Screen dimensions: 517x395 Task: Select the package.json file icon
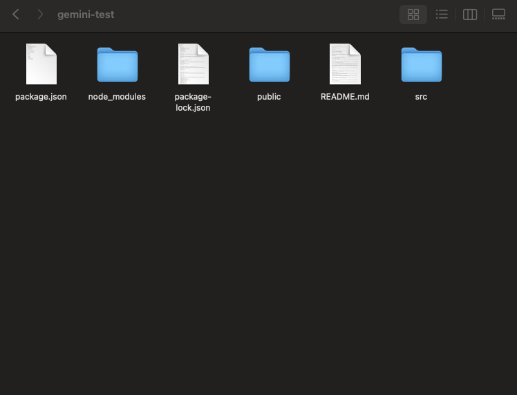coord(41,64)
